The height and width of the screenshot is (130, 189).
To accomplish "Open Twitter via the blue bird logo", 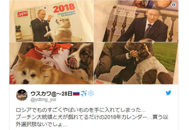I will click(x=168, y=93).
